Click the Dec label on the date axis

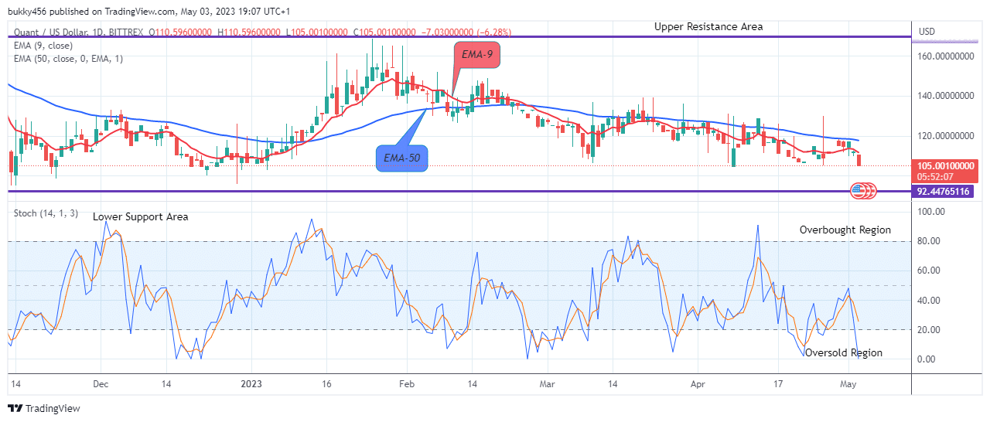[101, 383]
